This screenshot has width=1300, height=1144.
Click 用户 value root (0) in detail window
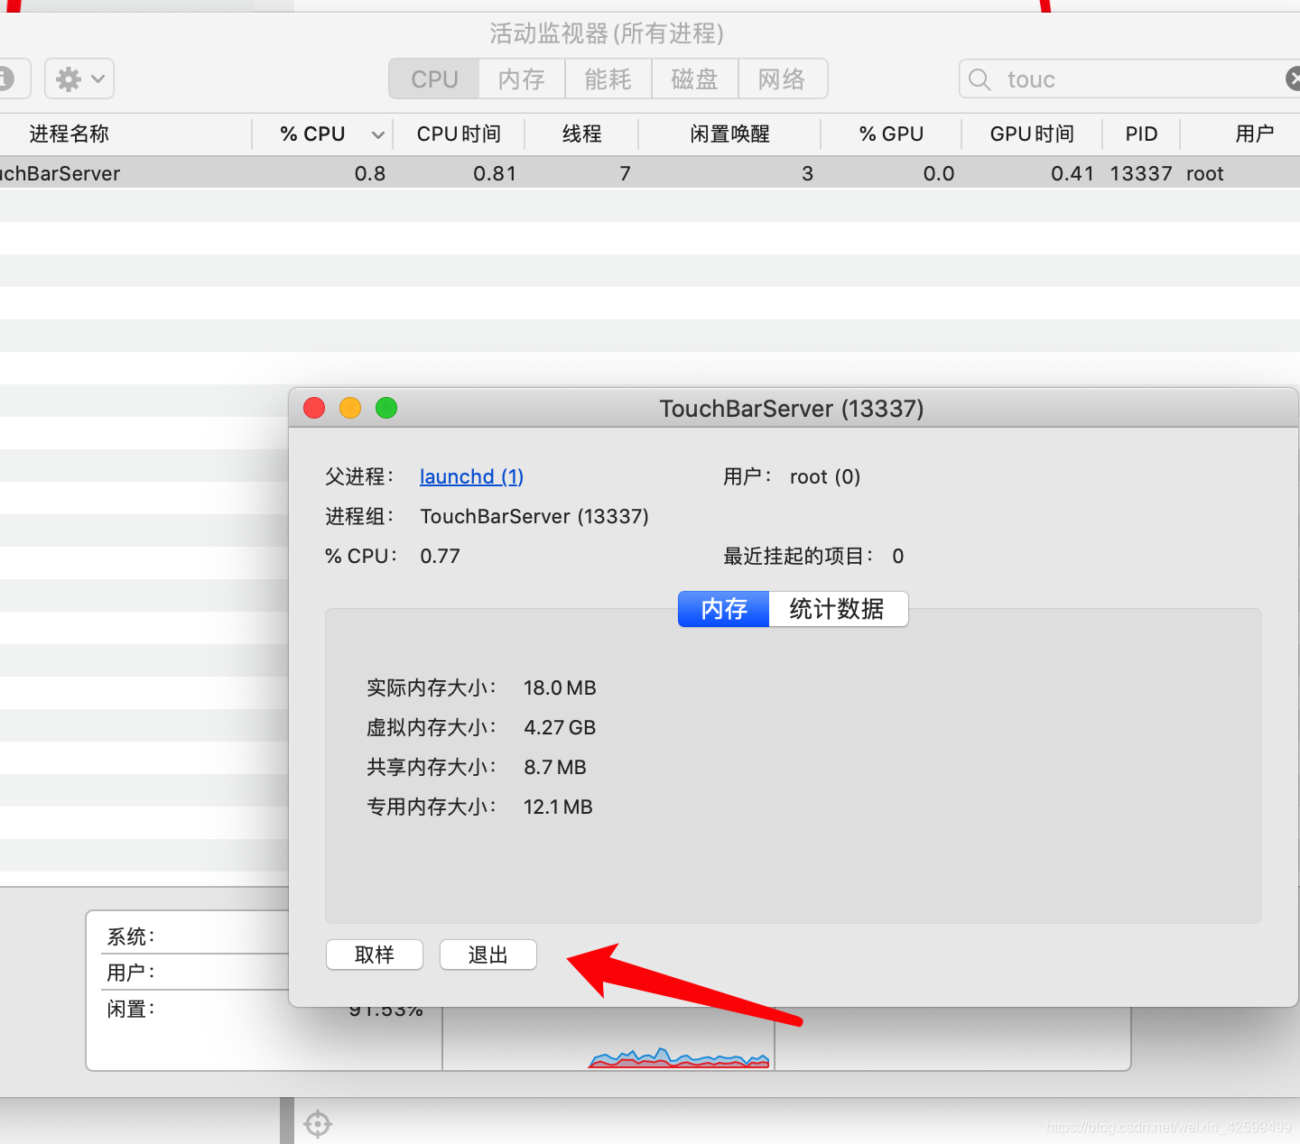pyautogui.click(x=825, y=476)
